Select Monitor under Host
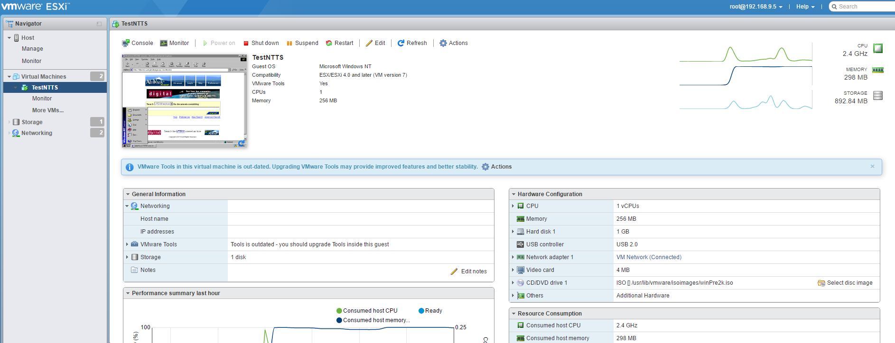Image resolution: width=895 pixels, height=343 pixels. tap(31, 61)
